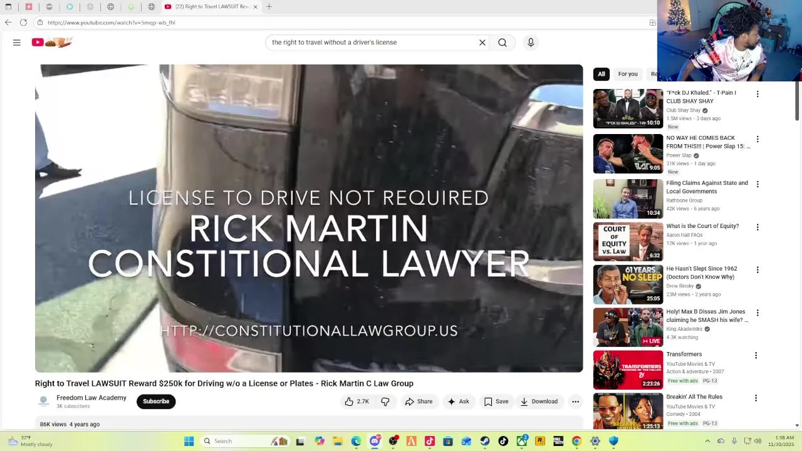This screenshot has width=802, height=451.
Task: View site information lock icon
Action: (40, 23)
